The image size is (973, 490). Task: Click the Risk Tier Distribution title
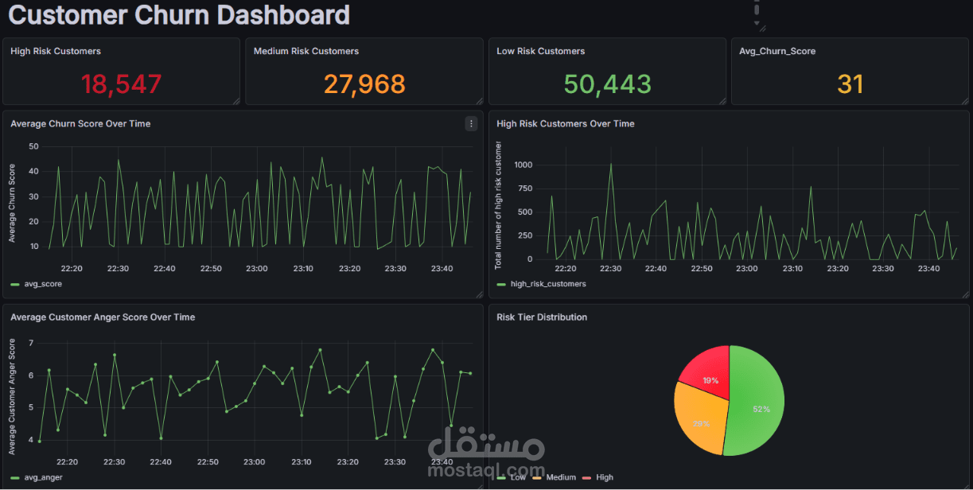(x=542, y=317)
